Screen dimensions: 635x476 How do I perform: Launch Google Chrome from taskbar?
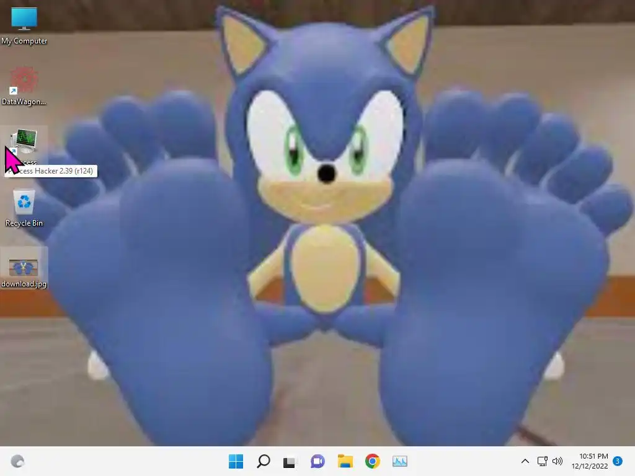373,461
